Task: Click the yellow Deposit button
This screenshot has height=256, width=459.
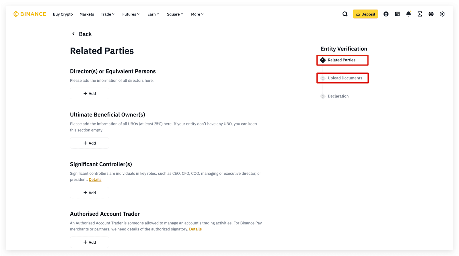Action: click(x=365, y=14)
